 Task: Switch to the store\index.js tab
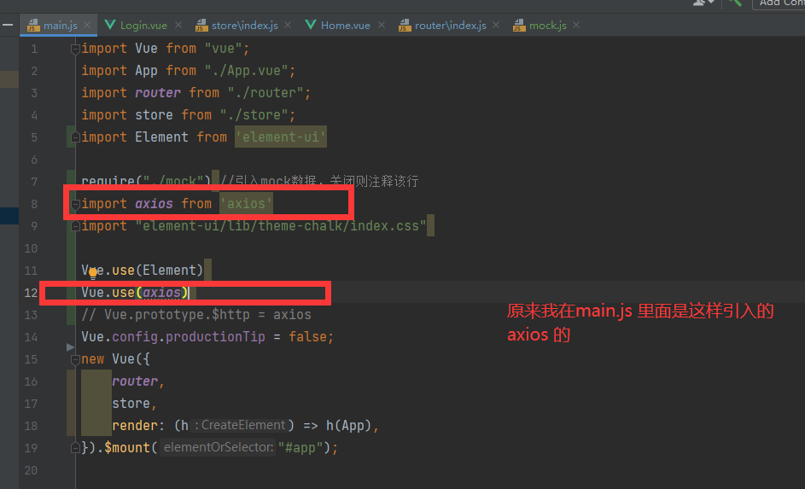[244, 25]
